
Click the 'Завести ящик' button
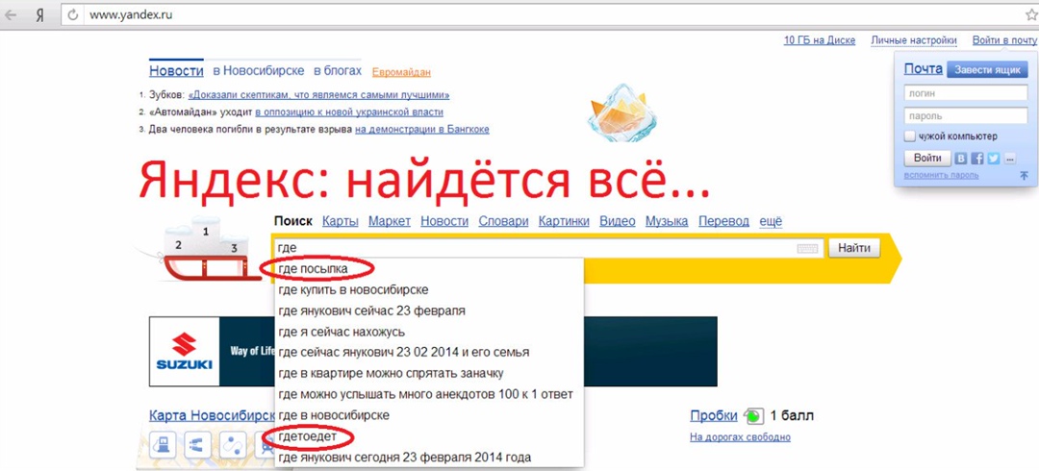click(987, 70)
